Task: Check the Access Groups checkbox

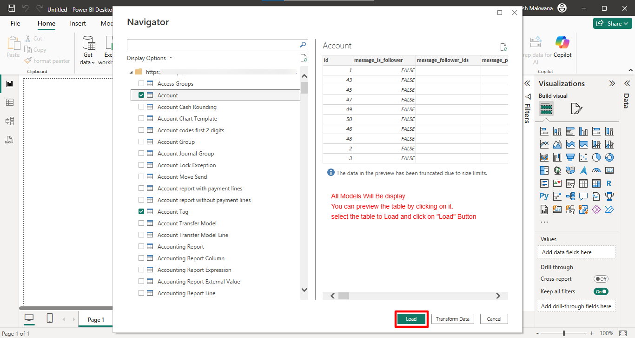Action: [141, 83]
